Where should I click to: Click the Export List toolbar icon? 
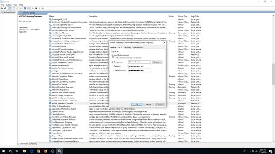click(x=21, y=9)
